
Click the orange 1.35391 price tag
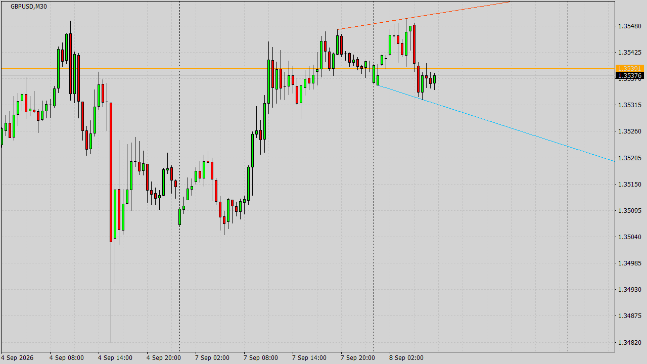[629, 68]
